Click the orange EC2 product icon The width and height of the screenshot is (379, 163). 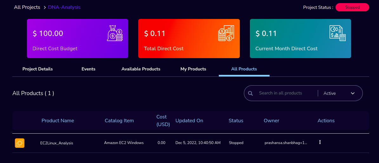click(x=20, y=143)
